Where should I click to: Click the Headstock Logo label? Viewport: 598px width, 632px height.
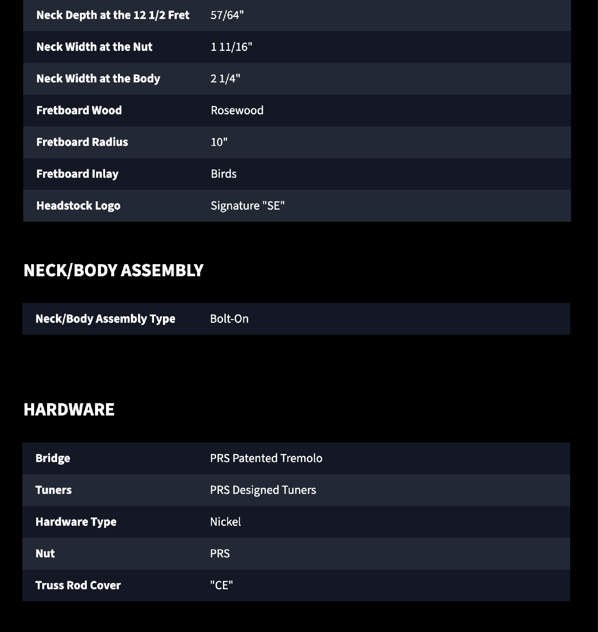78,206
